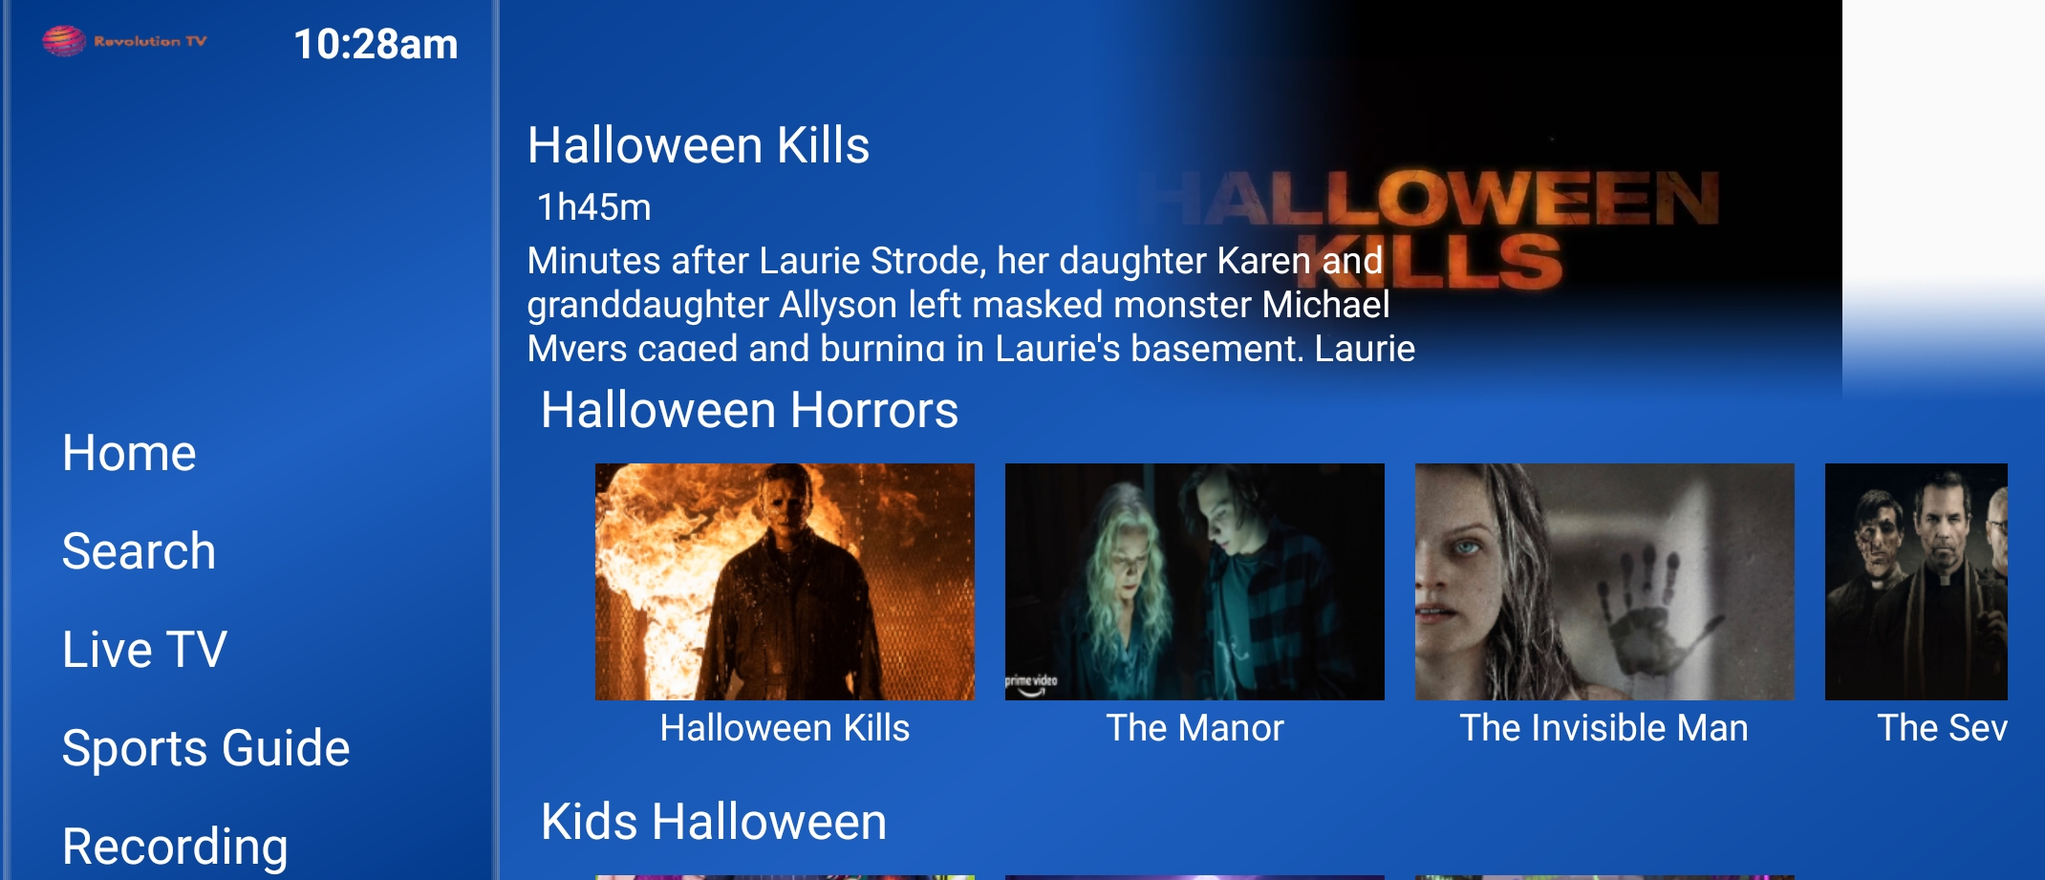Click the Halloween Kills caption under poster
This screenshot has width=2045, height=880.
[785, 728]
